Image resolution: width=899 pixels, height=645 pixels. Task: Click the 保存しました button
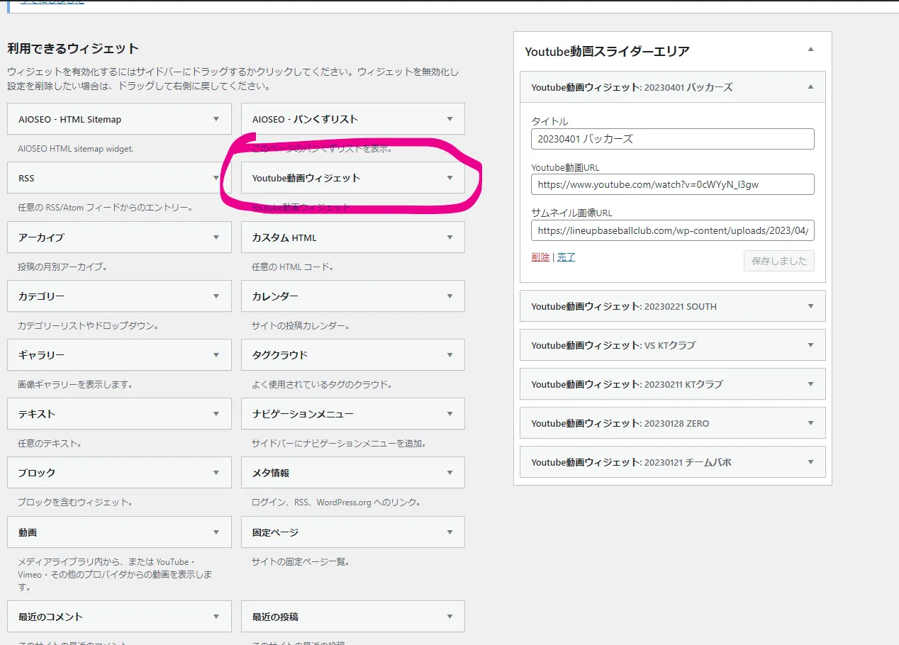coord(779,261)
